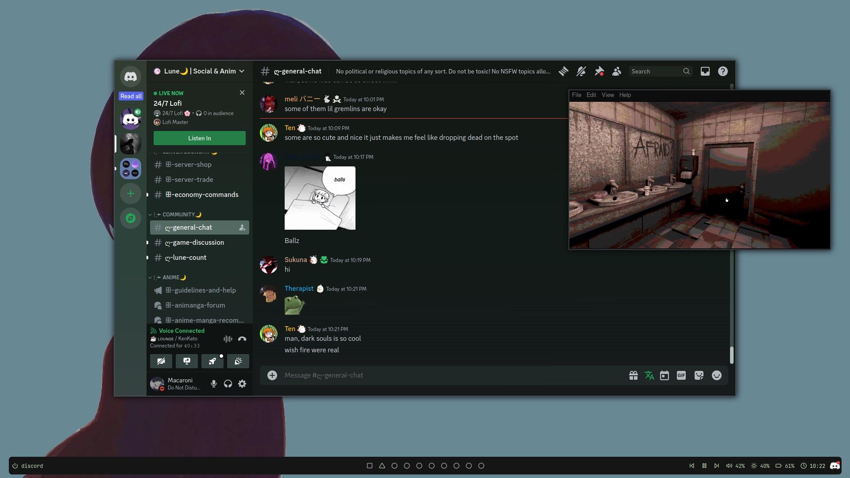Open the inbox icon
This screenshot has width=850, height=478.
(x=705, y=71)
